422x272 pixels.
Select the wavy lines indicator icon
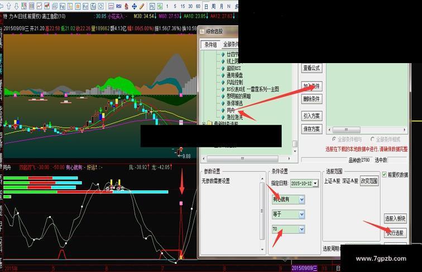111,6
